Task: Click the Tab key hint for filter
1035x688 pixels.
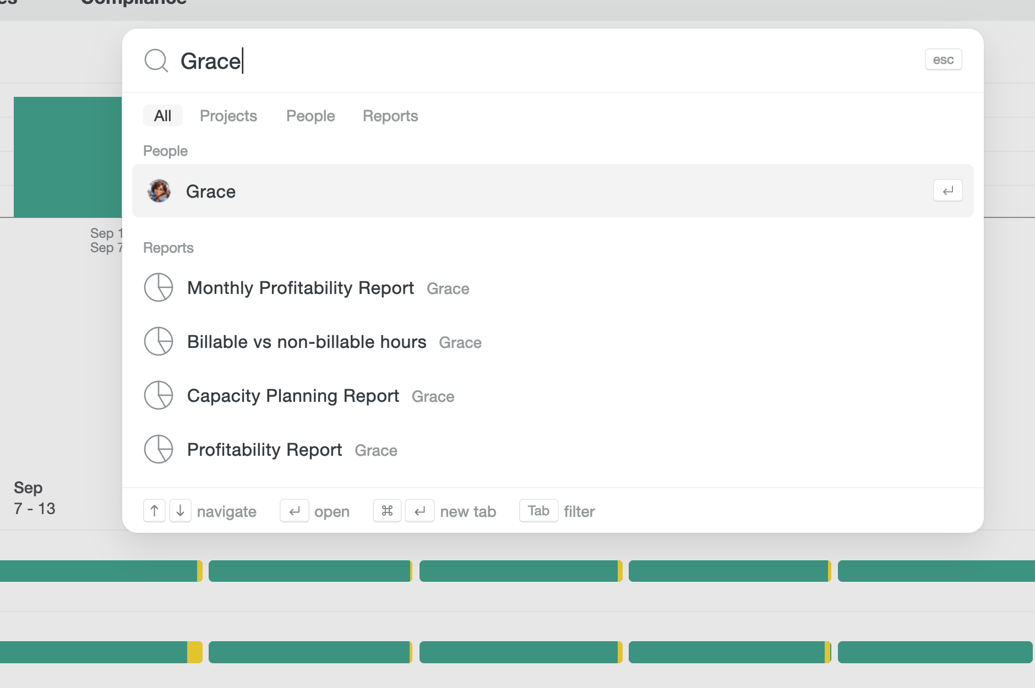Action: click(x=538, y=511)
